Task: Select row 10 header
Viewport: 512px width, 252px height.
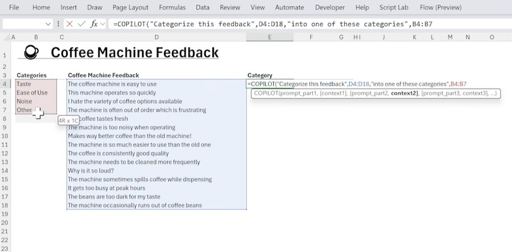Action: (x=5, y=136)
